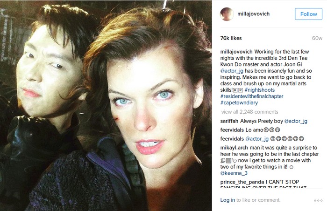This screenshot has width=327, height=211.
Task: Open the three-dot more options menu
Action: 318,200
